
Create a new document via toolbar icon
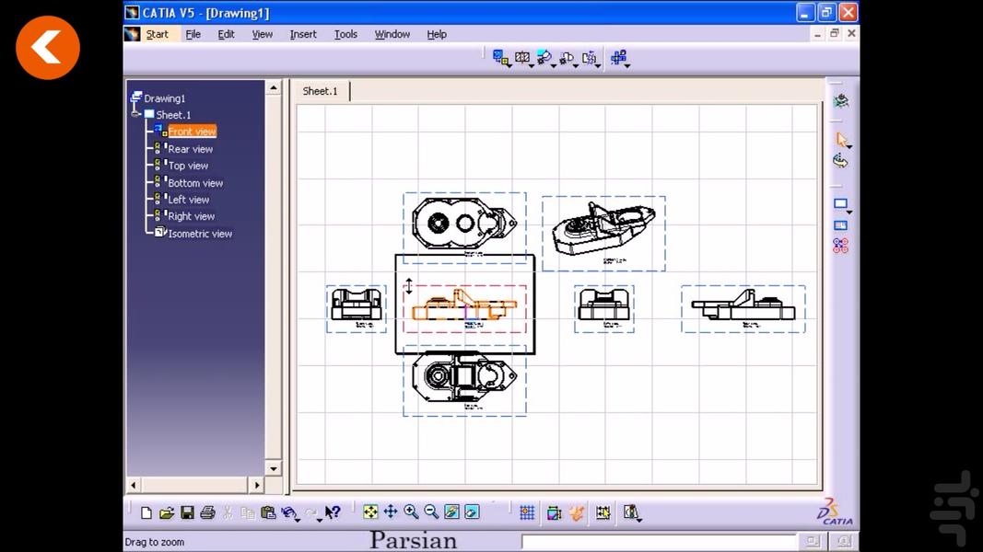pyautogui.click(x=146, y=512)
